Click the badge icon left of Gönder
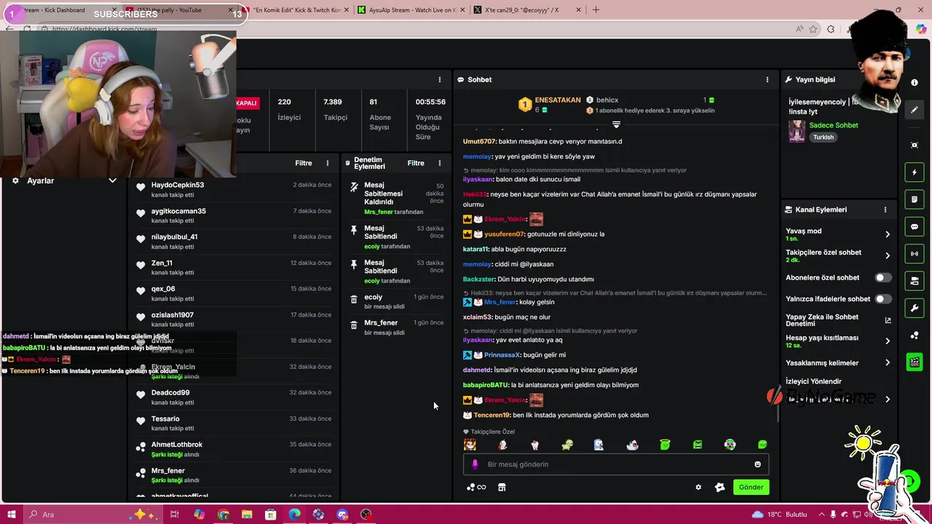The width and height of the screenshot is (932, 524). pos(720,488)
